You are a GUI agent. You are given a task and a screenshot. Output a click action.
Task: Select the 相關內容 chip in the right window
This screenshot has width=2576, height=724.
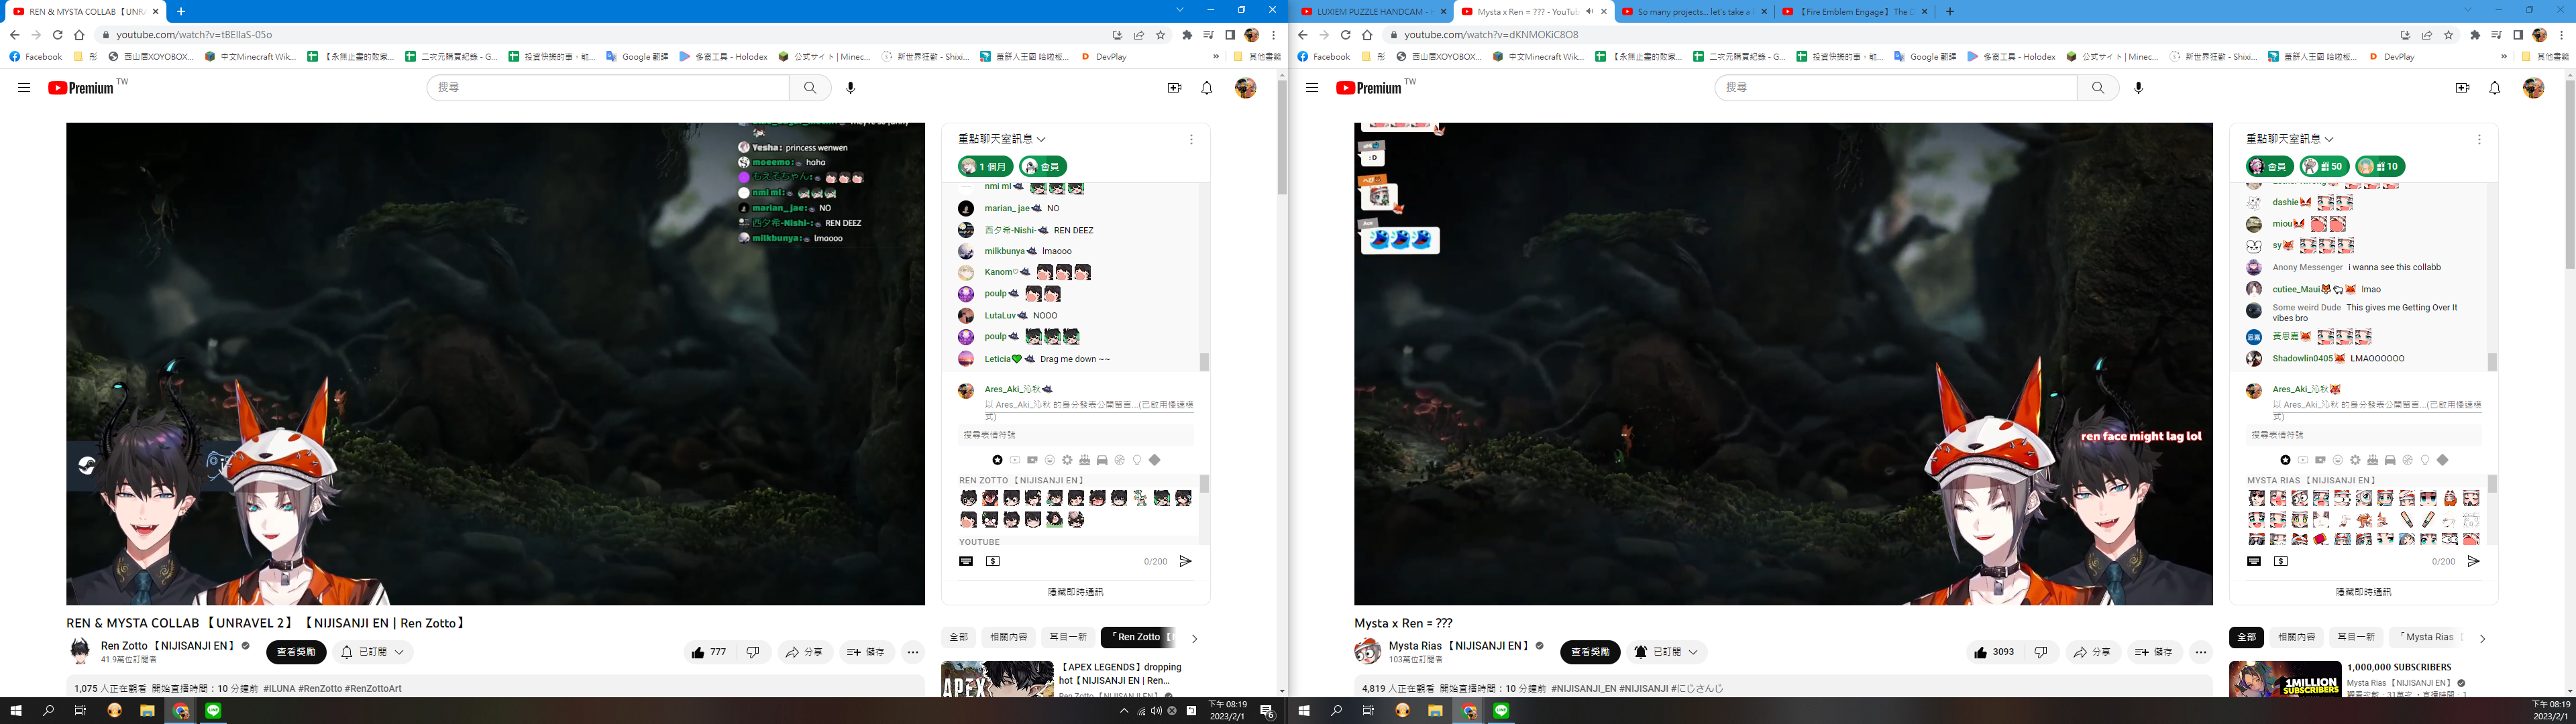(x=2296, y=637)
